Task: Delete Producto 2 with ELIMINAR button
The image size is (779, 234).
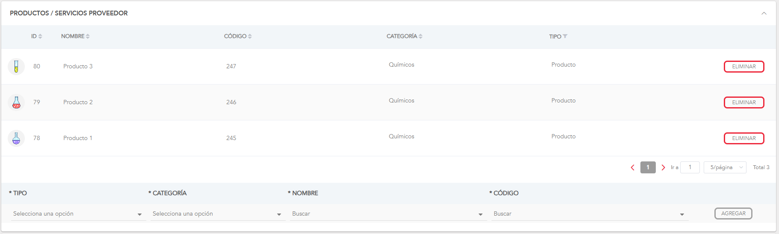Action: [x=744, y=102]
